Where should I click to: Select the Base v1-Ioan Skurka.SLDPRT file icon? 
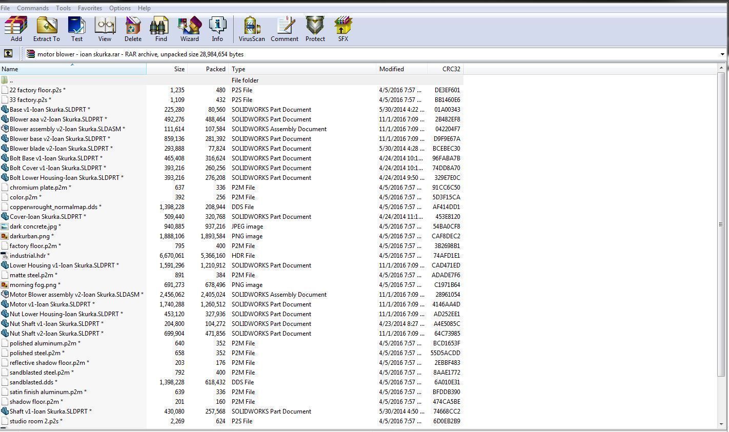(5, 109)
